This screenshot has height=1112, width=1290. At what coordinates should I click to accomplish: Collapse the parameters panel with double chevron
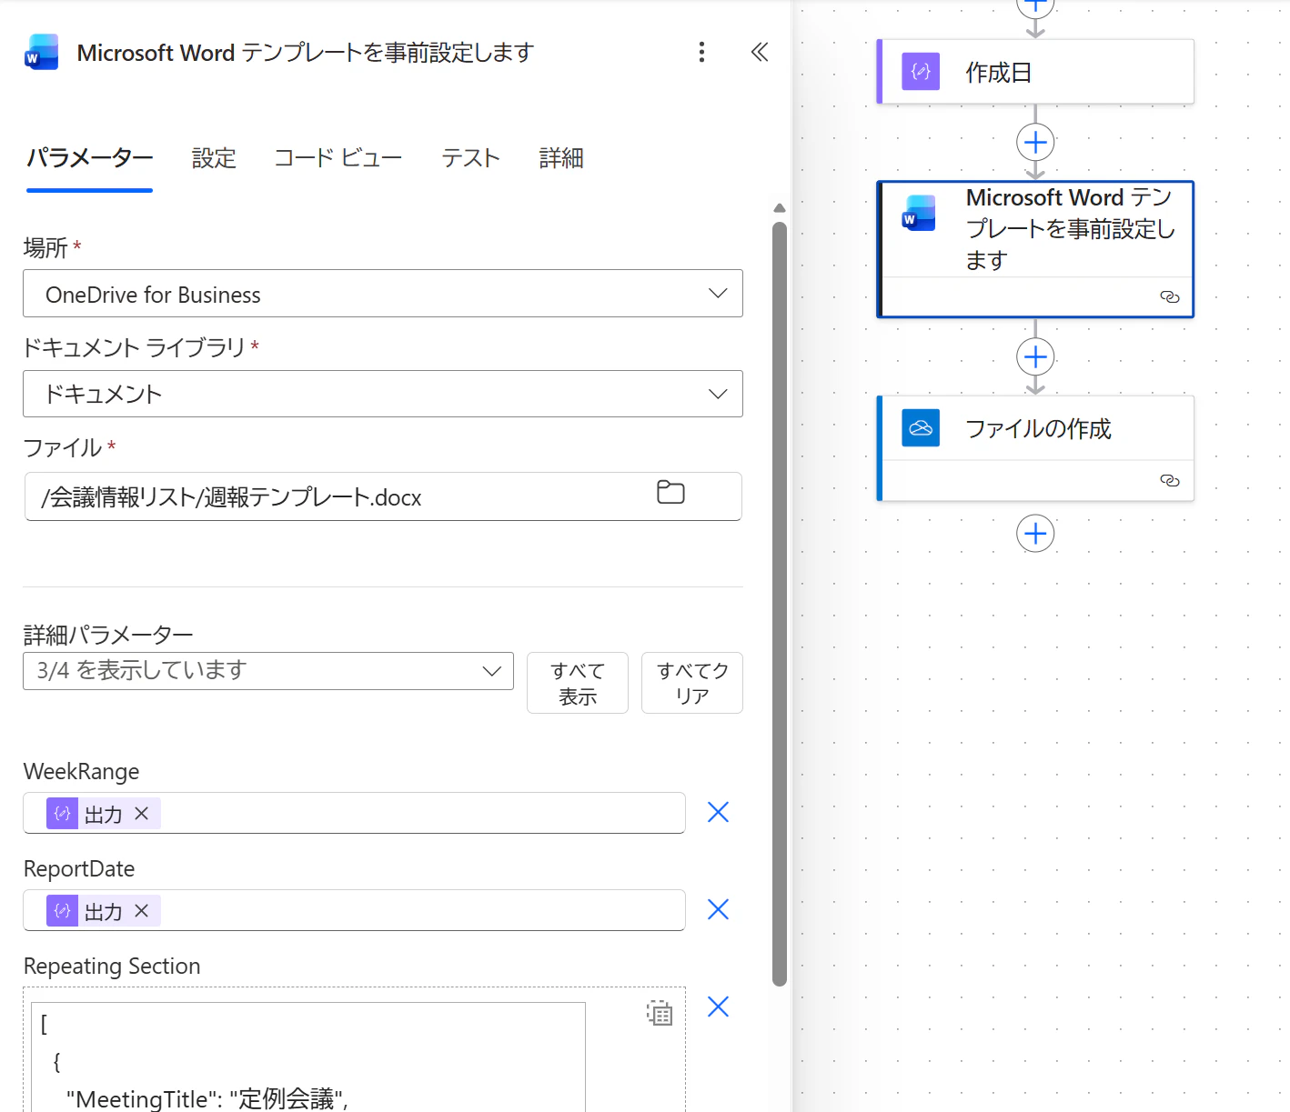point(760,52)
